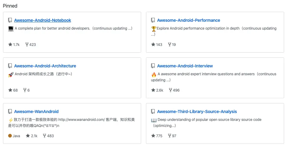Click repo icon beside Awesome-Android-Architecture
This screenshot has height=149, width=285.
coord(10,66)
